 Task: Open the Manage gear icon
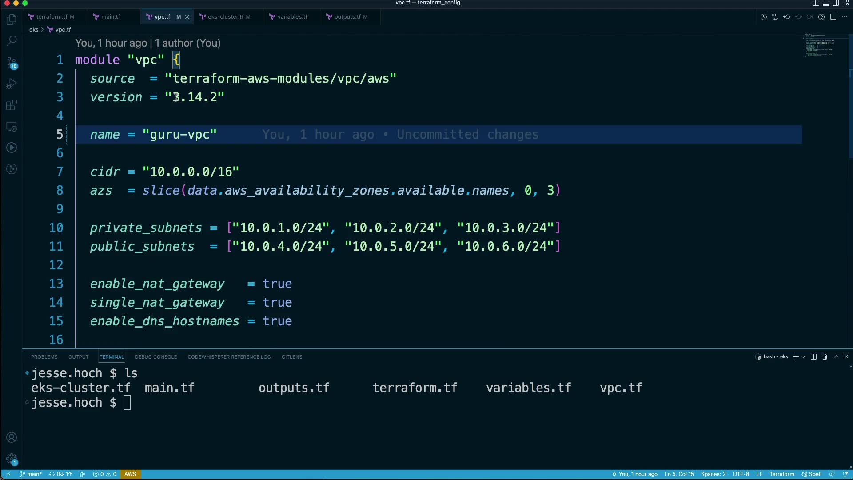point(12,459)
